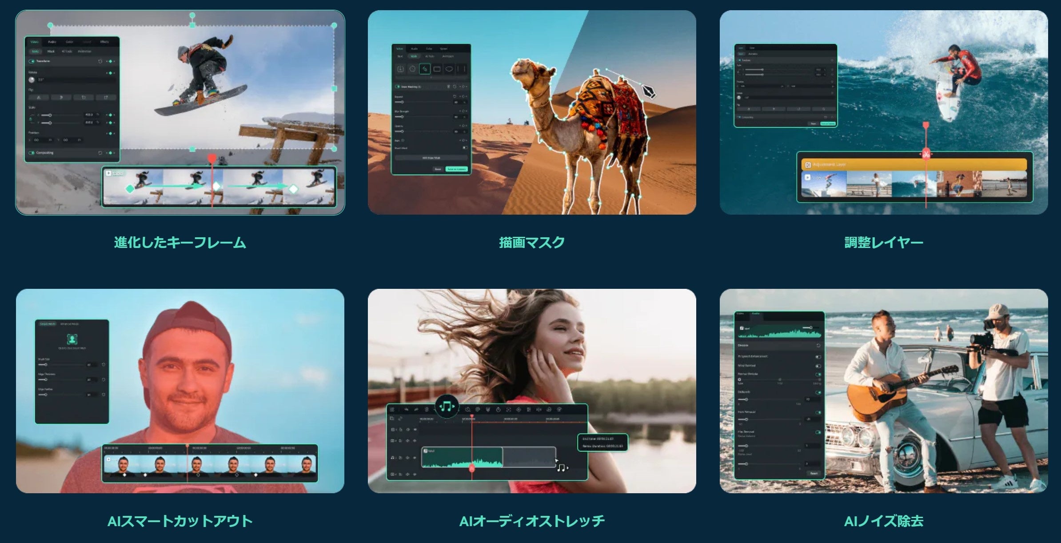
Task: Toggle the AI Speech Enhancement switch
Action: (x=818, y=356)
